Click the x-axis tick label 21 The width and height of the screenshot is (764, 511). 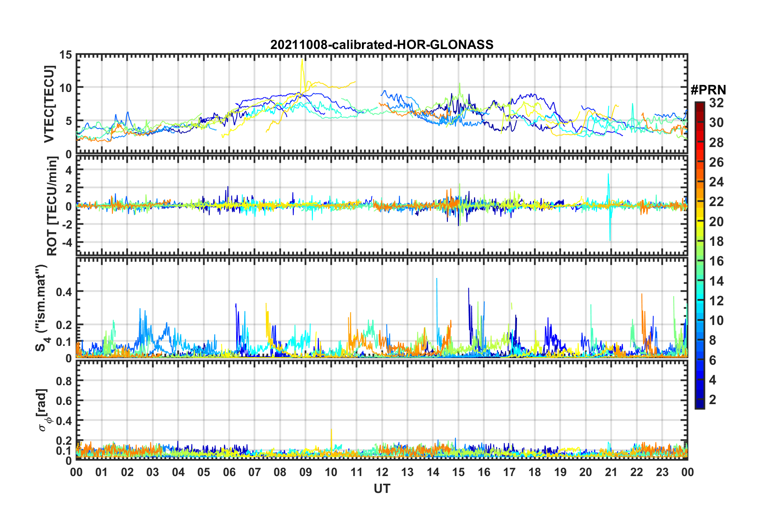pos(611,472)
